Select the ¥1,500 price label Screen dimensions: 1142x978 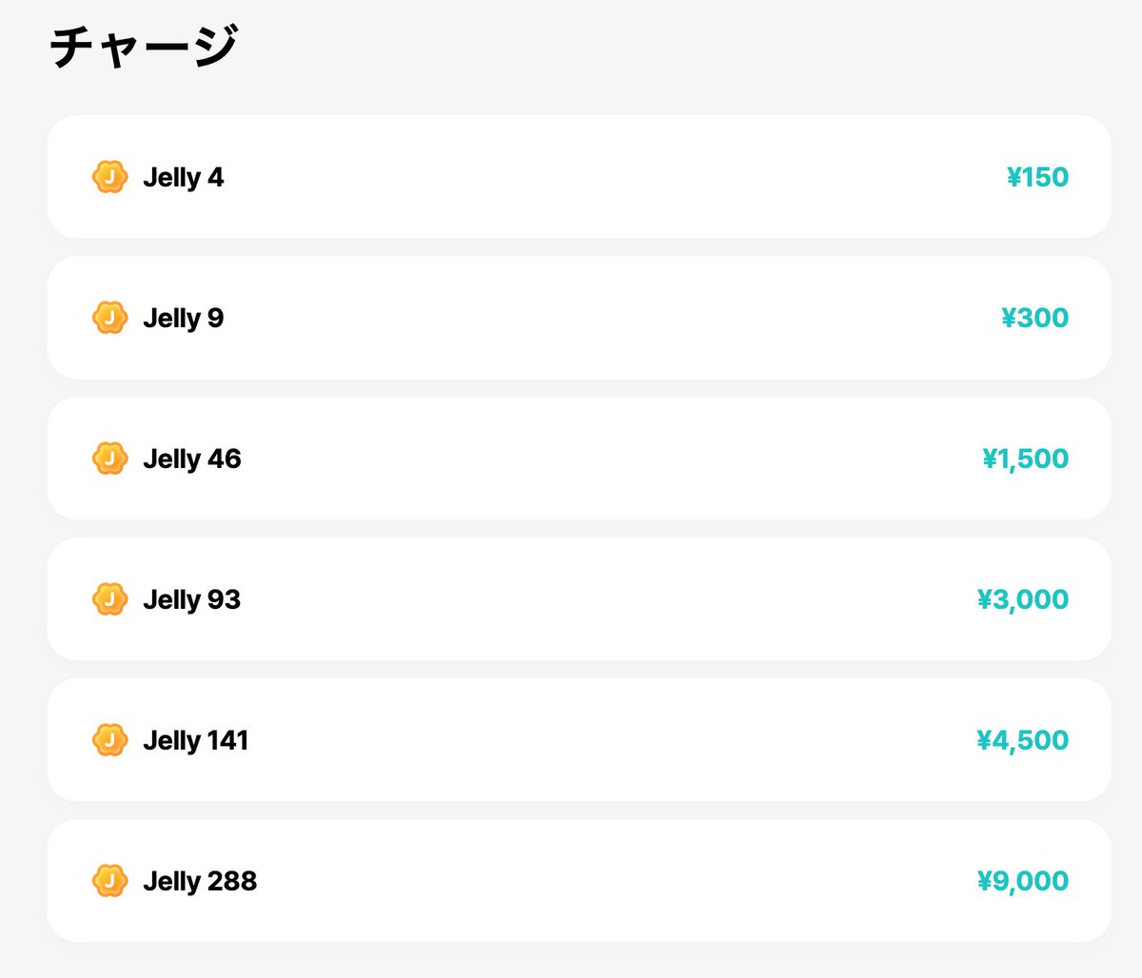(x=1026, y=459)
